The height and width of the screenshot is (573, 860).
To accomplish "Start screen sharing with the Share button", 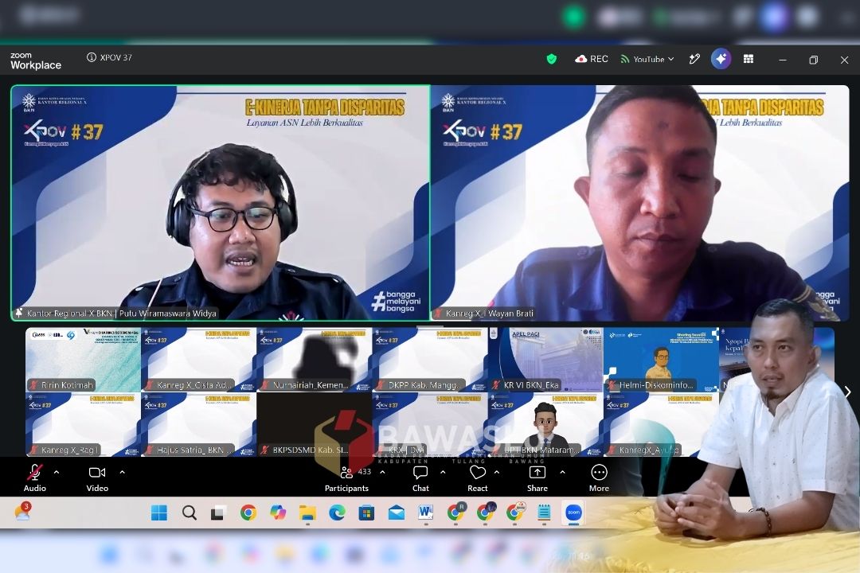I will click(x=537, y=477).
